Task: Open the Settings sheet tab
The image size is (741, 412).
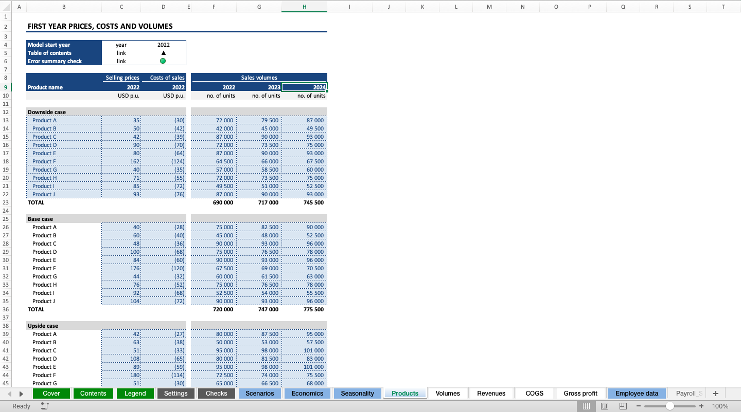Action: pos(176,394)
